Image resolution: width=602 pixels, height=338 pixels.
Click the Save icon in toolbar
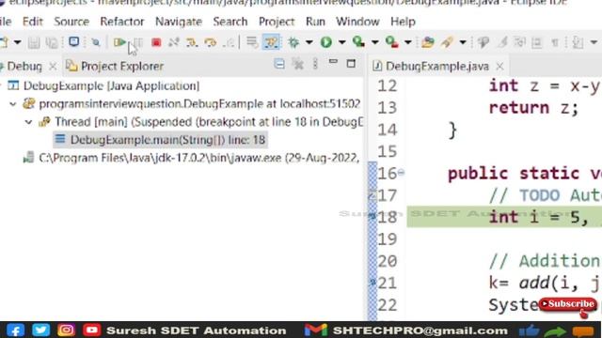coord(34,42)
